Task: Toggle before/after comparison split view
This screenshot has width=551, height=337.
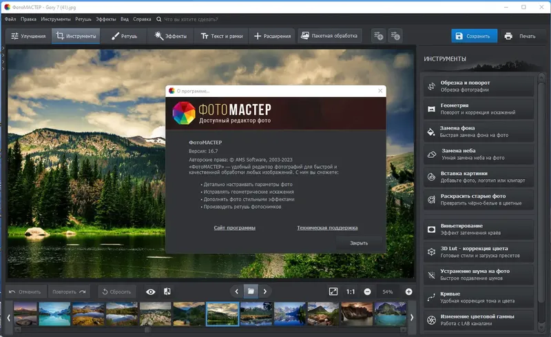Action: (167, 292)
